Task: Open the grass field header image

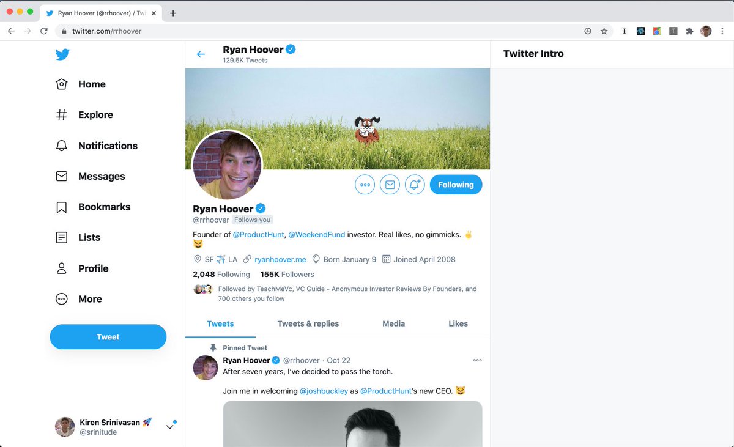Action: (x=338, y=119)
